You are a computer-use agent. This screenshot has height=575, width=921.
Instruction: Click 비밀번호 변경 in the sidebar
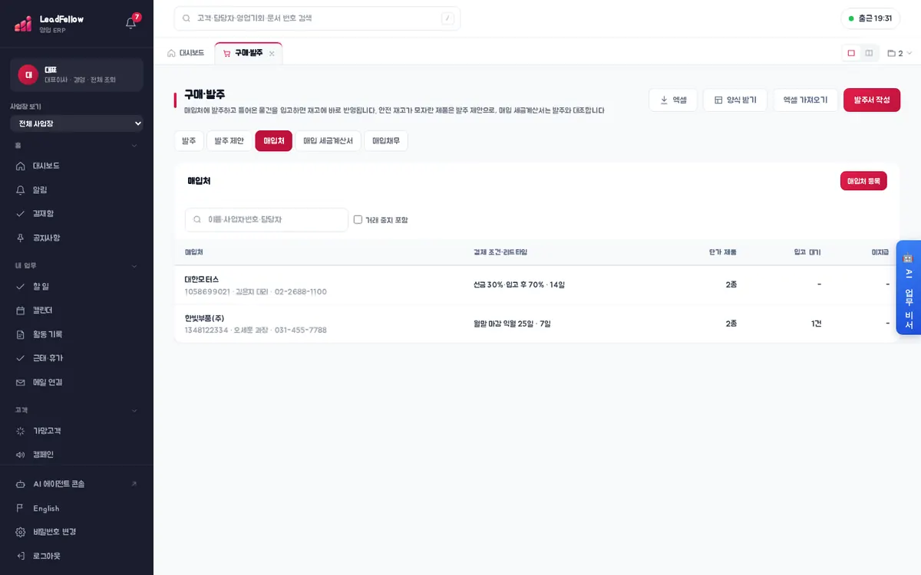54,532
